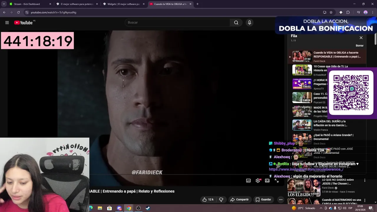This screenshot has height=212, width=377.
Task: Click the URL address bar
Action: click(174, 12)
